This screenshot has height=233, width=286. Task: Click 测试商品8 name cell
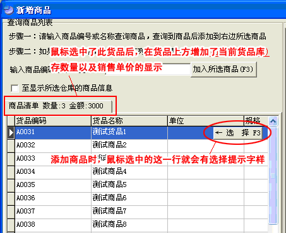point(129,225)
